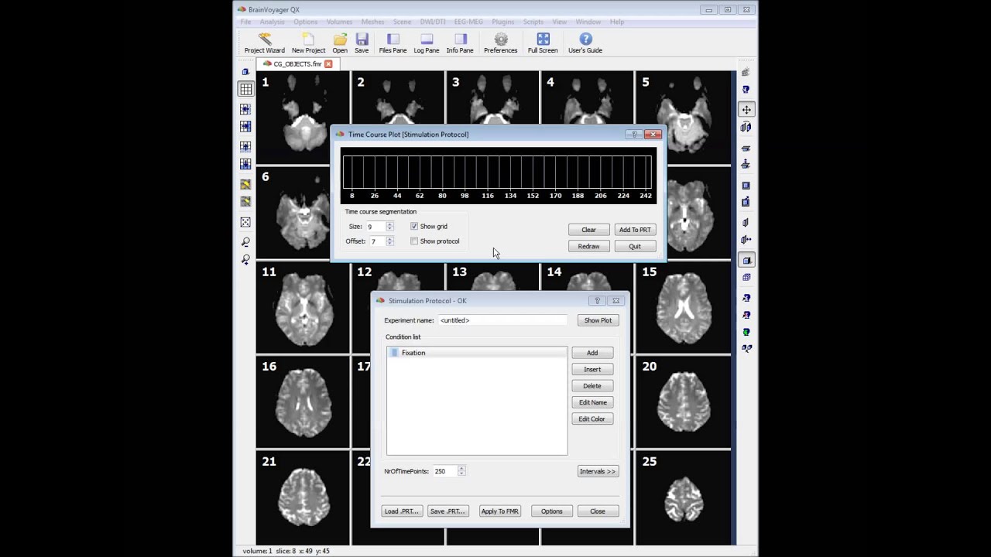Image resolution: width=991 pixels, height=557 pixels.
Task: Click the Add To PRT button
Action: tap(635, 230)
